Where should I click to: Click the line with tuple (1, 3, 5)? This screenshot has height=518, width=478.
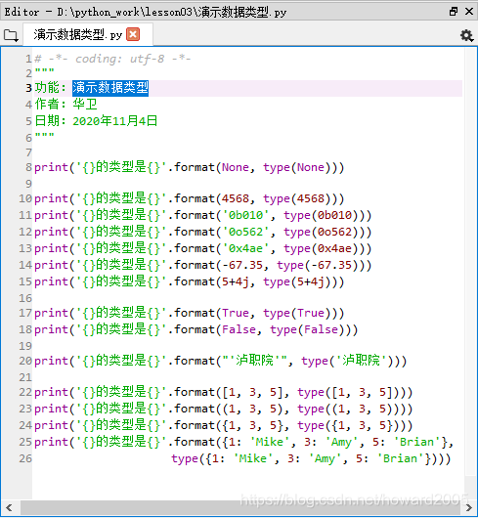click(x=224, y=409)
